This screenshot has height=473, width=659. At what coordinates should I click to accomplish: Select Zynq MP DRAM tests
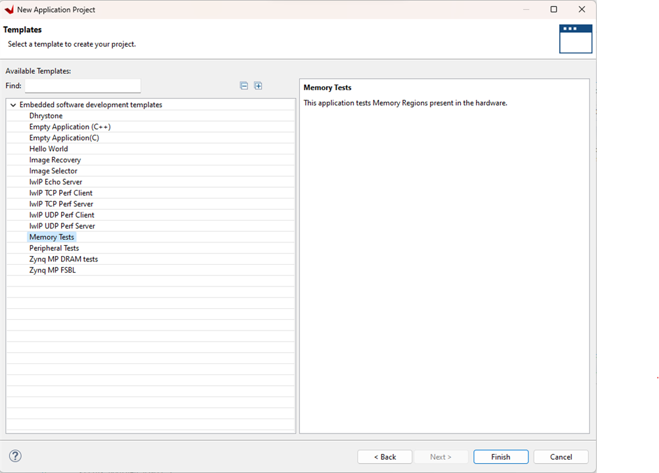point(63,259)
